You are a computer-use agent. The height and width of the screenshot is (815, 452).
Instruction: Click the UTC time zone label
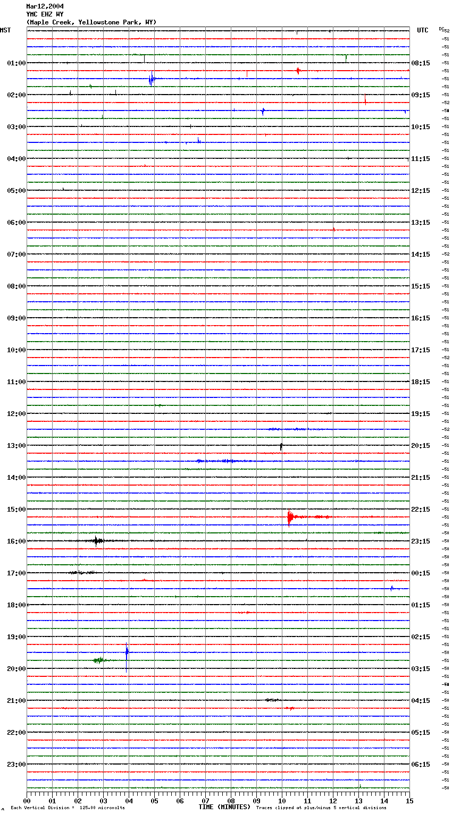coord(423,30)
